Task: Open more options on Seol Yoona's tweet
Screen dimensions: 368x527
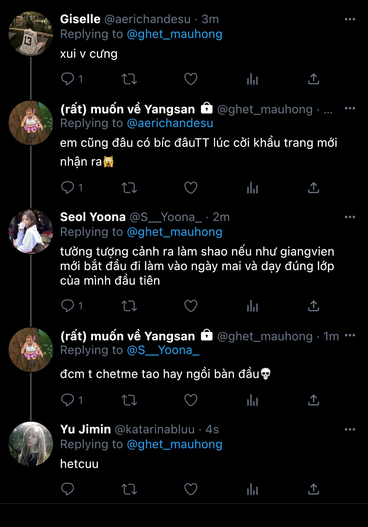Action: pyautogui.click(x=350, y=217)
